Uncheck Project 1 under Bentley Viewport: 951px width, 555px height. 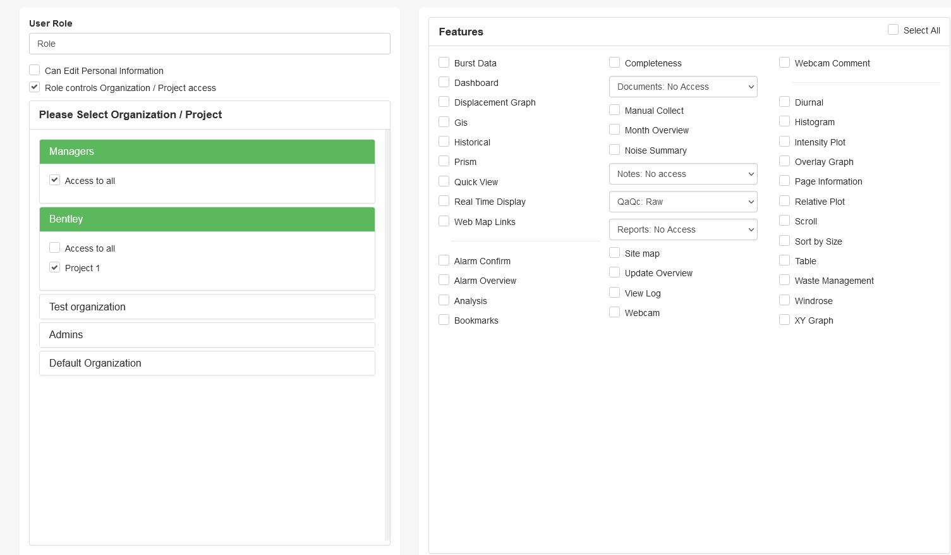click(x=55, y=267)
